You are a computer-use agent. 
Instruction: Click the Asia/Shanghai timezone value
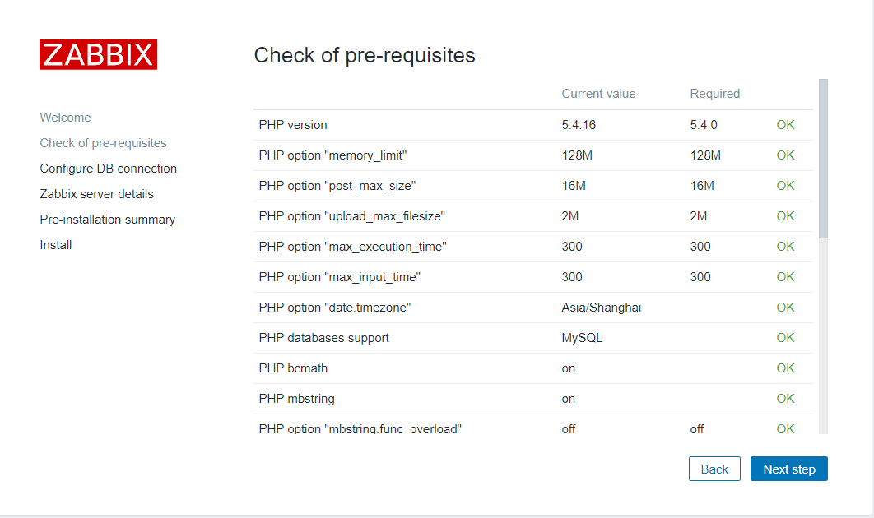(601, 308)
